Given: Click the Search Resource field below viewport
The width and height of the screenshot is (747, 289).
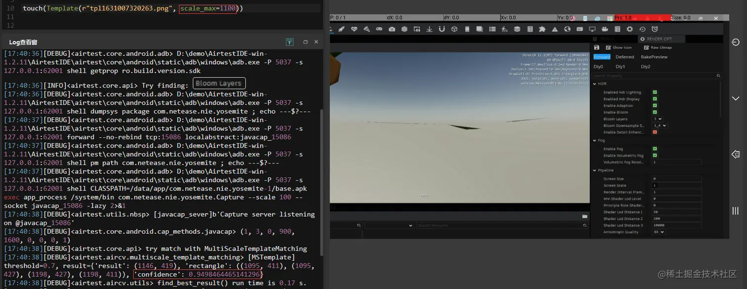Looking at the screenshot, I should pos(502,225).
